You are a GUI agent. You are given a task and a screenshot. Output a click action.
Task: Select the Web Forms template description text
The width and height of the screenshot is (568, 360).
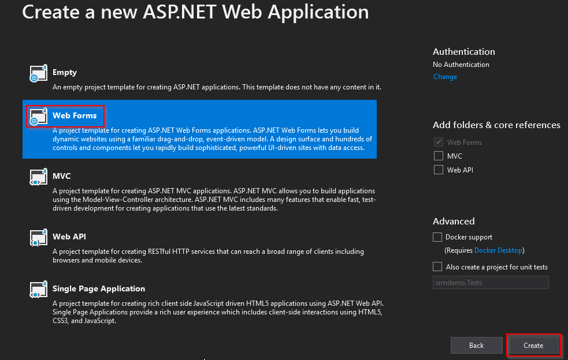214,139
